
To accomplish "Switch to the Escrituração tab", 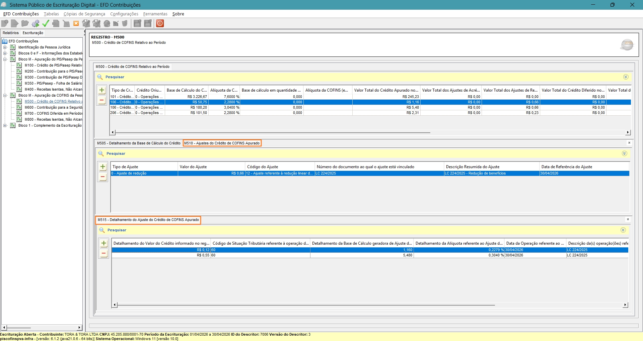I will [x=33, y=33].
